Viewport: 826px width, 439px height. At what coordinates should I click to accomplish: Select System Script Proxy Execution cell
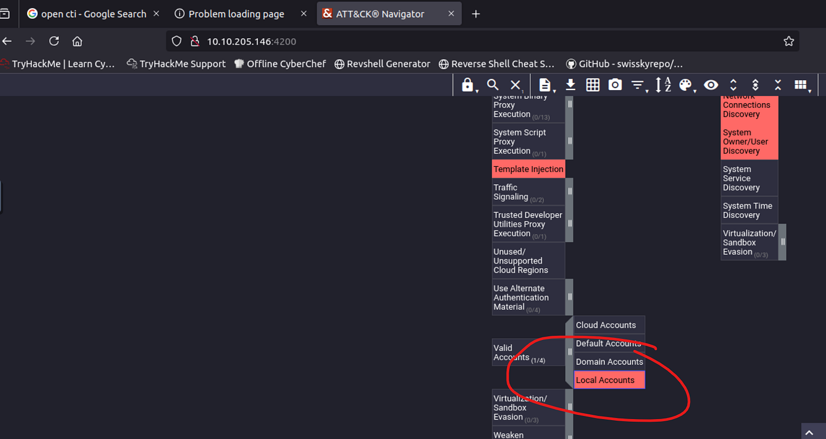click(528, 141)
